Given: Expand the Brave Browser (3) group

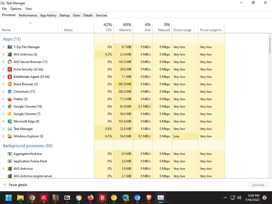Looking at the screenshot, I should coord(3,84).
